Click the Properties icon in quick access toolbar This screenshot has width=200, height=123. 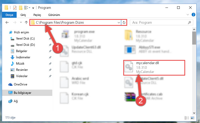click(15, 8)
